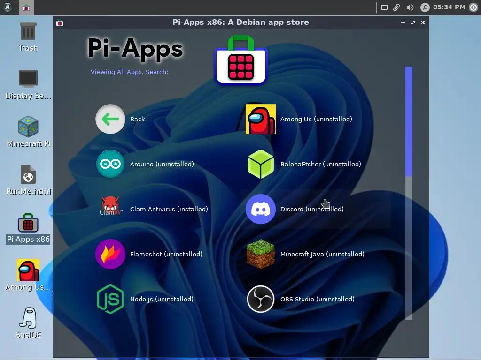Open Minecraft Java (uninstalled) label
481x360 pixels.
coord(322,254)
